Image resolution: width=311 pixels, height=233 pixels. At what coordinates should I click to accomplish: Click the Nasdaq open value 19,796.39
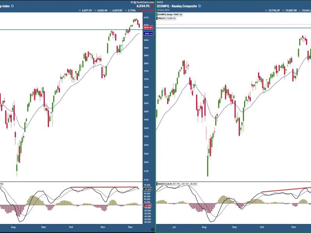274,10
